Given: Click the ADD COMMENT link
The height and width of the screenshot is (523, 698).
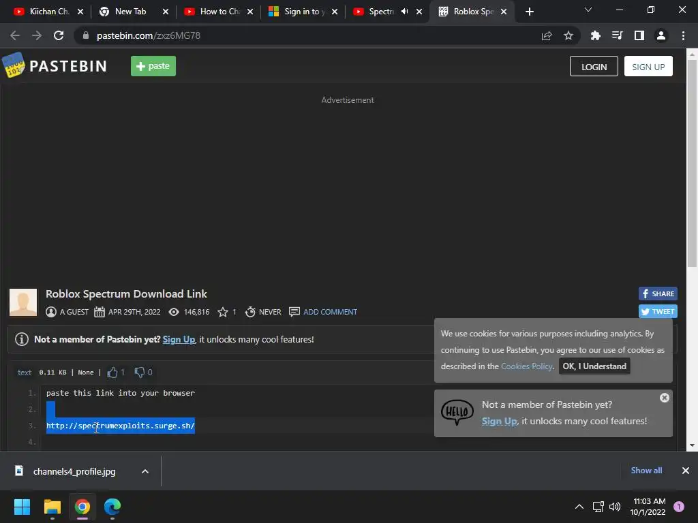Looking at the screenshot, I should (330, 312).
